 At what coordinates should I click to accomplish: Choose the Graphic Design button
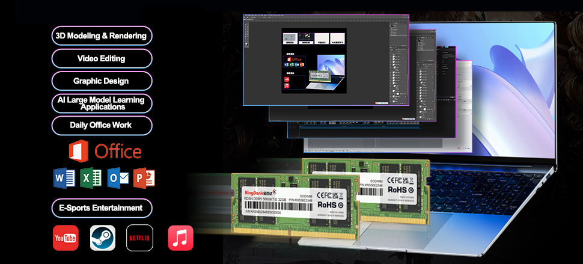pyautogui.click(x=102, y=81)
